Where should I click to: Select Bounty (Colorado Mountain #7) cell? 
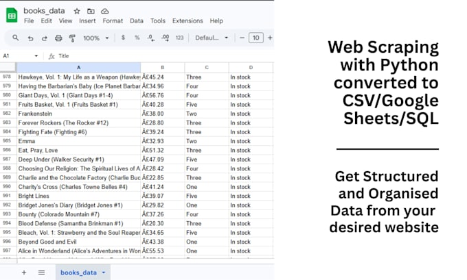click(78, 214)
